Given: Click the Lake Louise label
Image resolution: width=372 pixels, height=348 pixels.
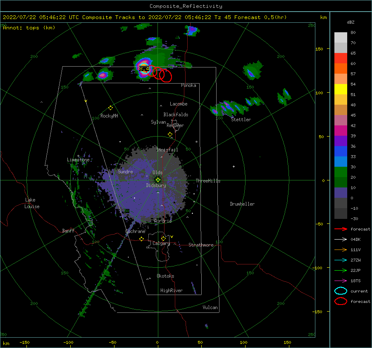Looking at the screenshot, I should pos(32,203).
